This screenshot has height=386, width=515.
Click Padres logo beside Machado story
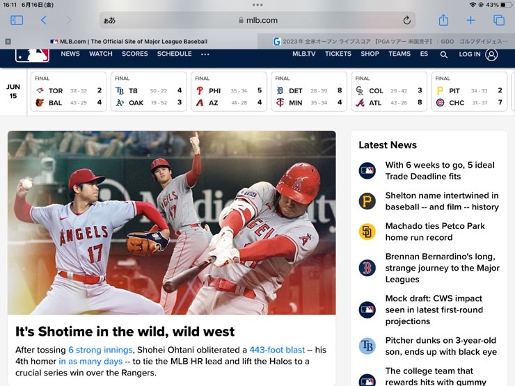(367, 232)
